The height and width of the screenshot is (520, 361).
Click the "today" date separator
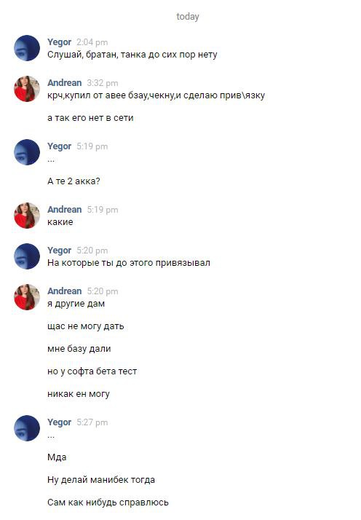pos(188,17)
